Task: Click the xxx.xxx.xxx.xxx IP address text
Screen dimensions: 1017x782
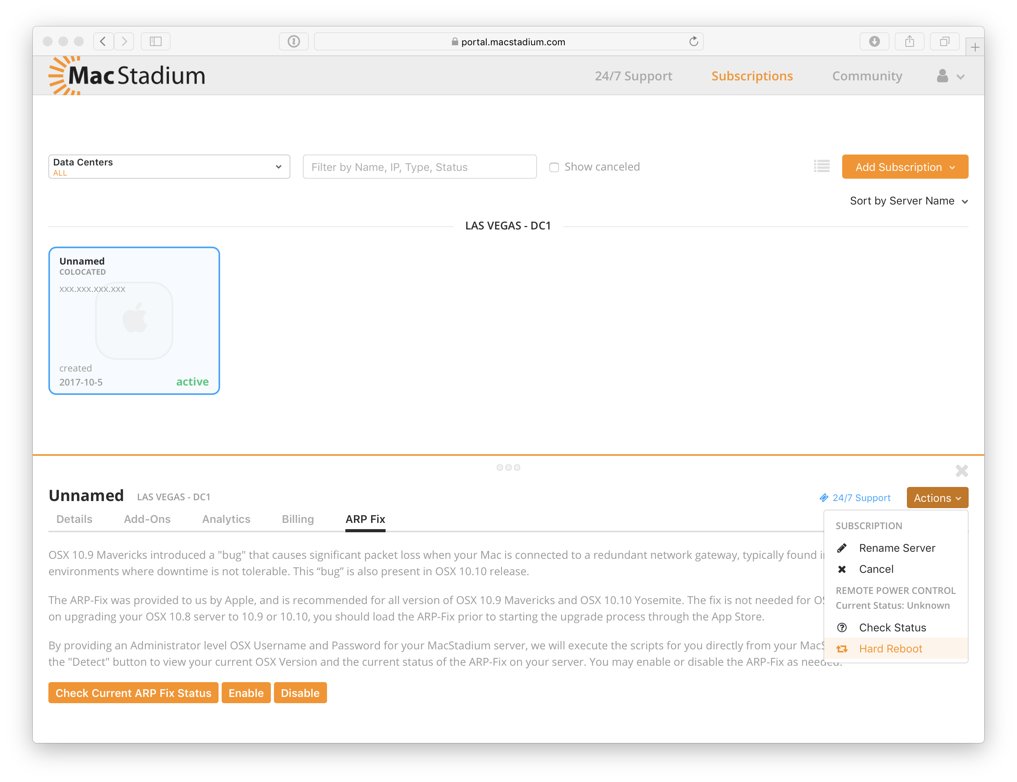Action: tap(92, 289)
